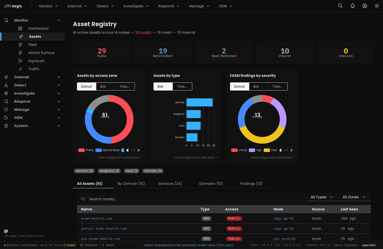Image resolution: width=383 pixels, height=249 pixels.
Task: Click the Assets target icon in sidebar
Action: click(x=21, y=37)
